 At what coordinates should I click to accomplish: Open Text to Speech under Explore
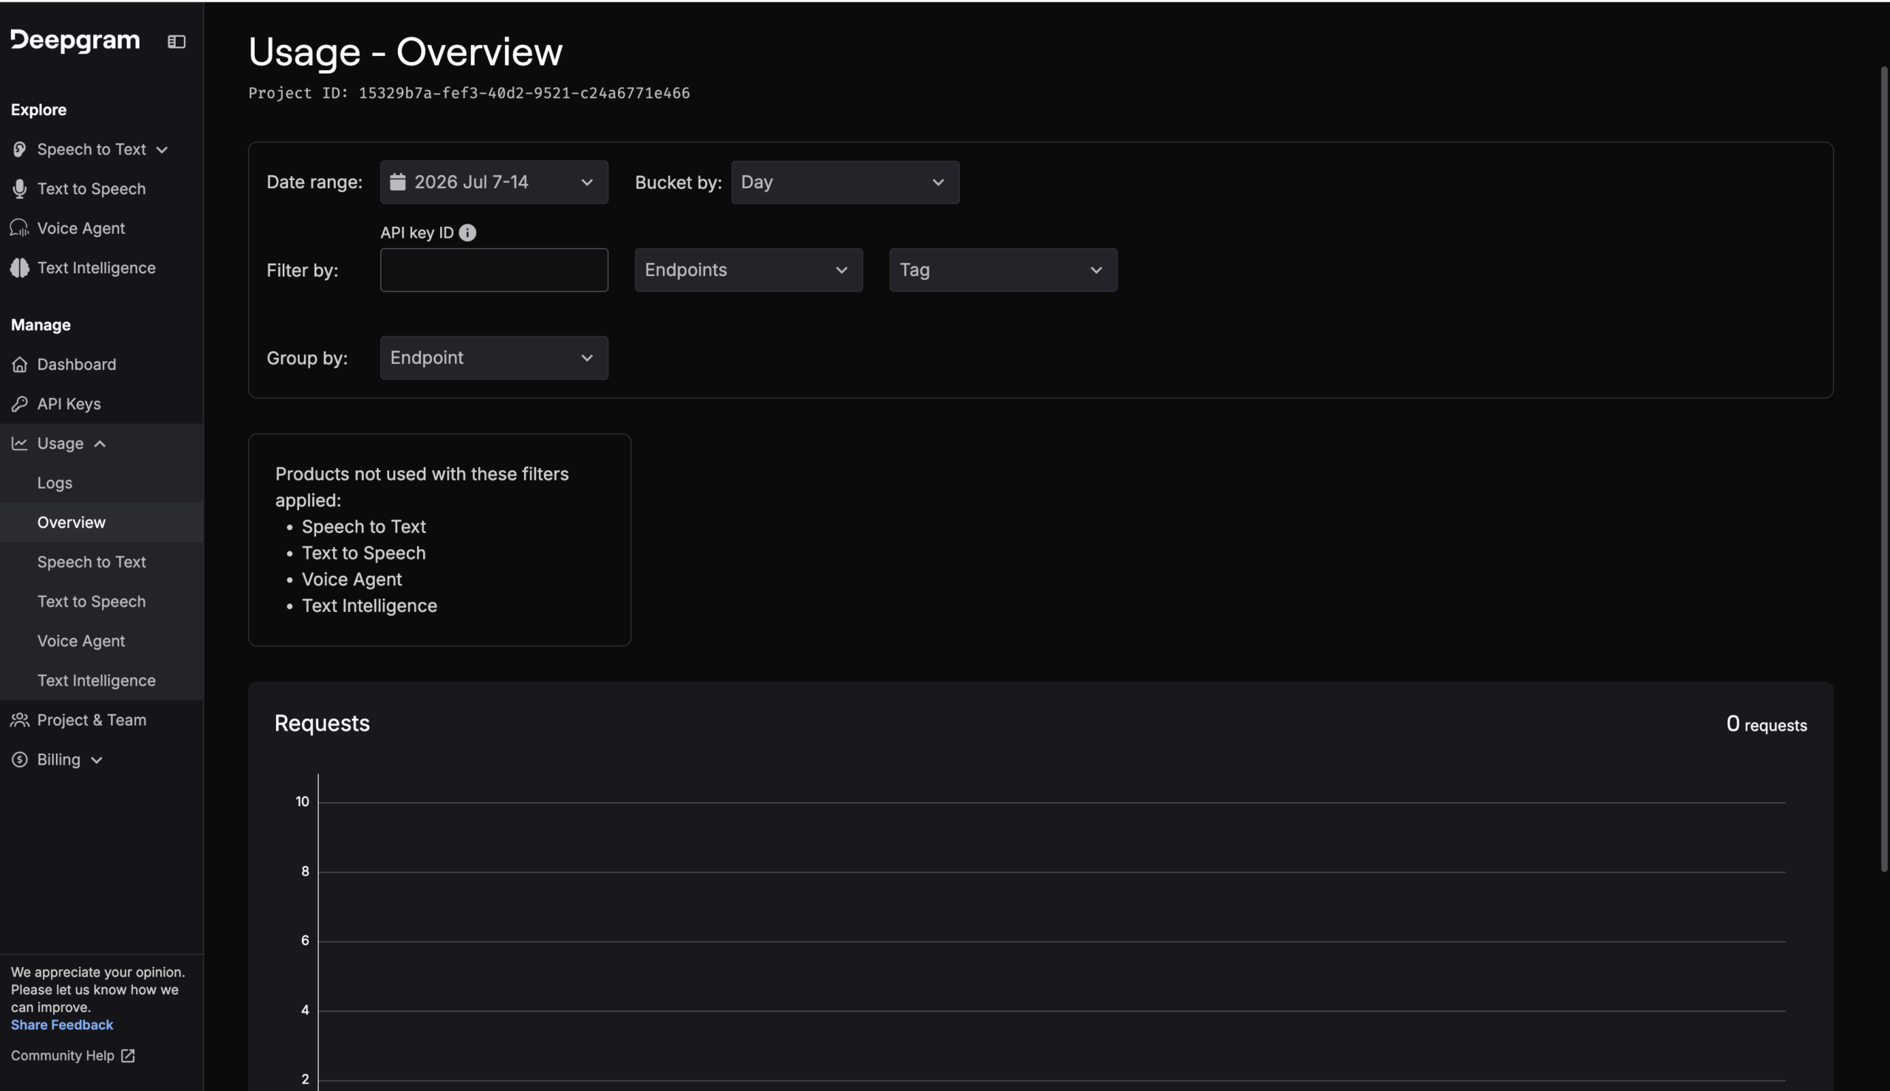coord(92,189)
